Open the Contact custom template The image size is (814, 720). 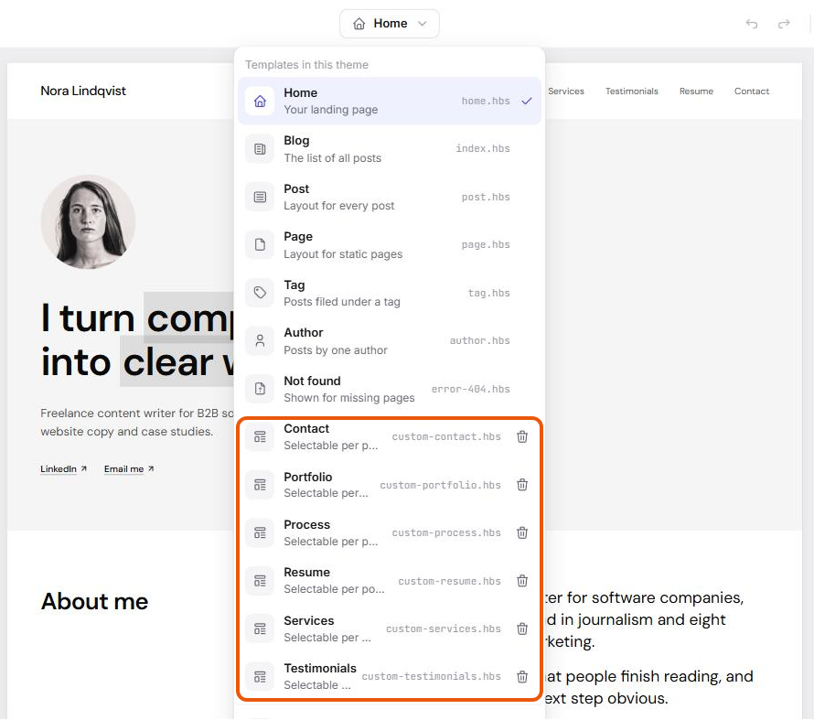[390, 437]
